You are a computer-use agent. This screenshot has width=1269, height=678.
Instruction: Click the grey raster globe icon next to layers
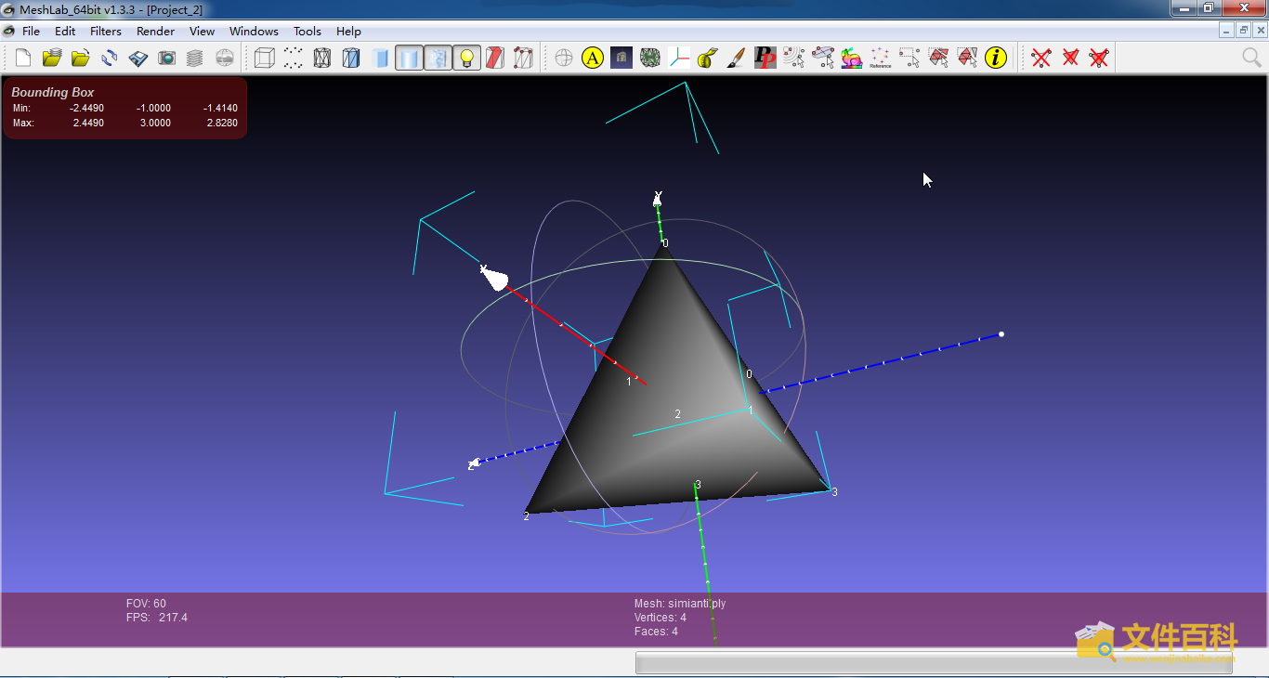pyautogui.click(x=225, y=59)
